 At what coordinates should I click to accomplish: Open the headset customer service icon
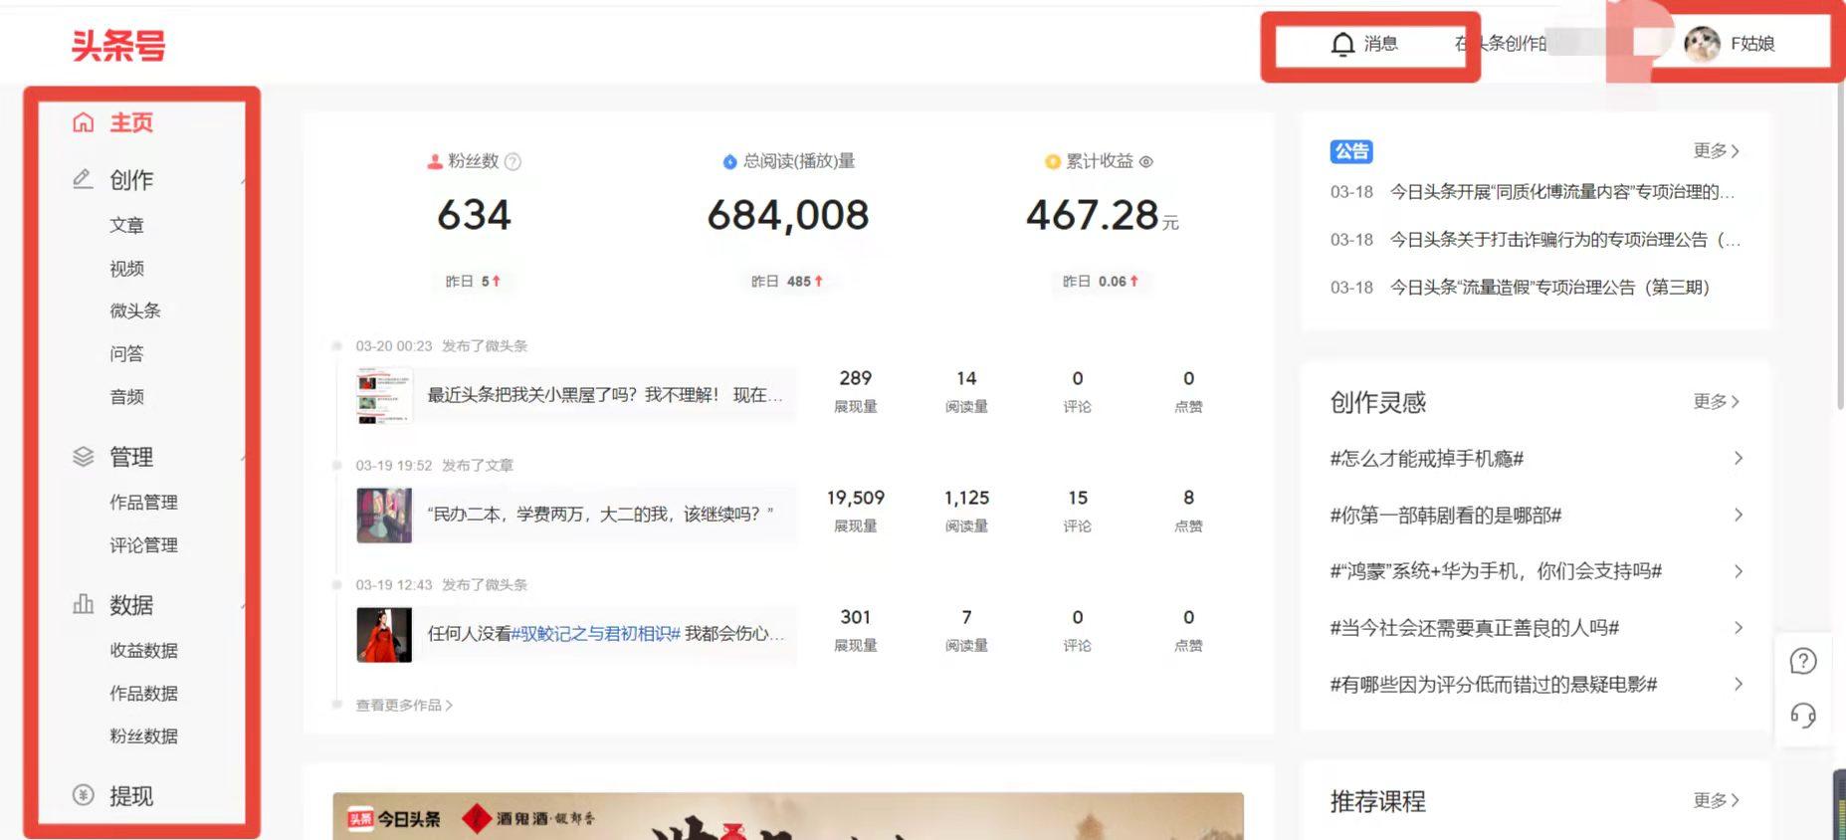coord(1803,716)
